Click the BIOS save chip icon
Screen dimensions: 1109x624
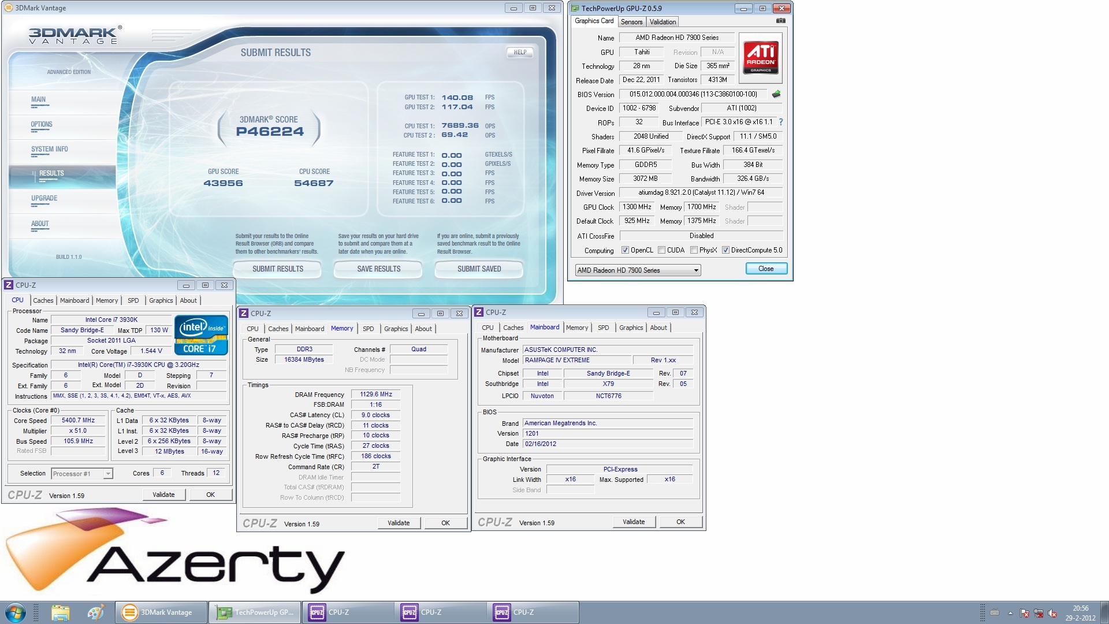pos(776,94)
